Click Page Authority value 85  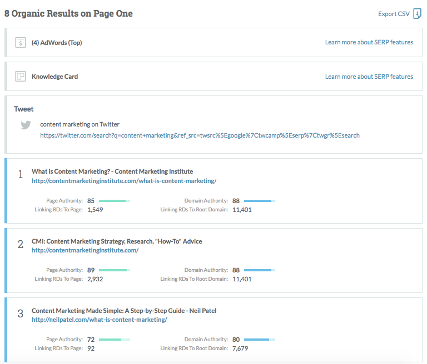(91, 201)
